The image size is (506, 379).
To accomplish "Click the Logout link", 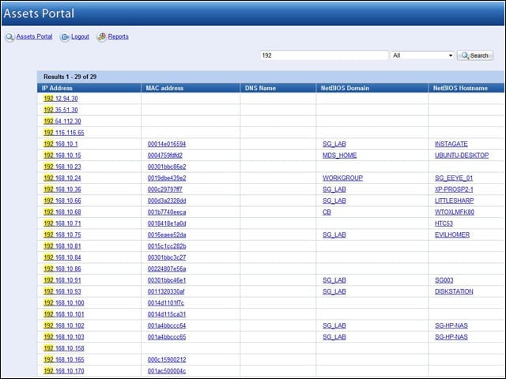I will (x=80, y=37).
